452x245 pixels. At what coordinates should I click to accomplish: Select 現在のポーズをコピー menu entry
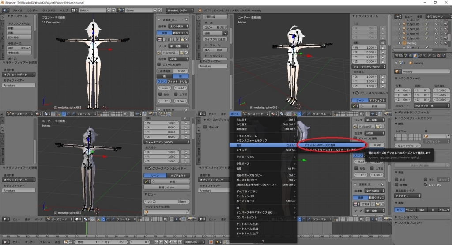(249, 175)
